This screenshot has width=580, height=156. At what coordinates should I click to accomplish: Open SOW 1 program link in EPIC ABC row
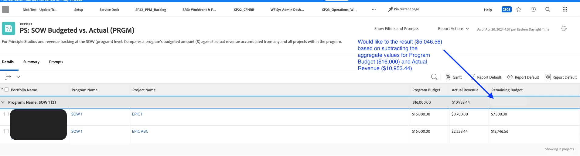(x=77, y=131)
